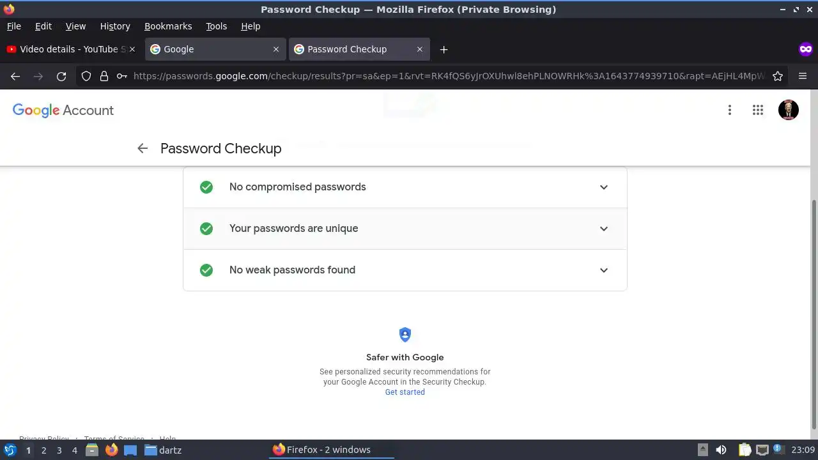Open the Bookmarks menu
The image size is (818, 460).
tap(168, 26)
